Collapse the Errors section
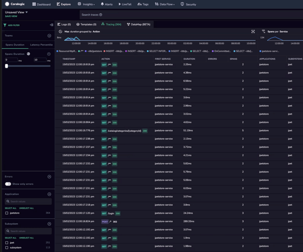The image size is (303, 252). coord(49,177)
